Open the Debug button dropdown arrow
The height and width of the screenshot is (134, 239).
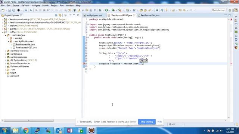[103, 10]
